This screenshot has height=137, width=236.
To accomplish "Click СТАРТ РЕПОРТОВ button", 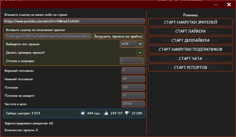I will (x=190, y=68).
